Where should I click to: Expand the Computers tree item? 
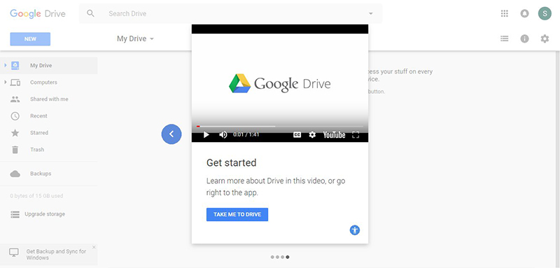(6, 82)
